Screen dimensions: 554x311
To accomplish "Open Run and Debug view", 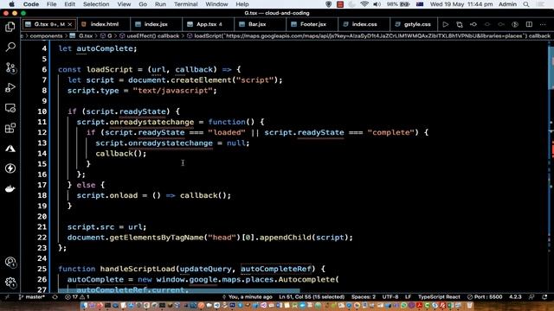I will click(x=10, y=87).
